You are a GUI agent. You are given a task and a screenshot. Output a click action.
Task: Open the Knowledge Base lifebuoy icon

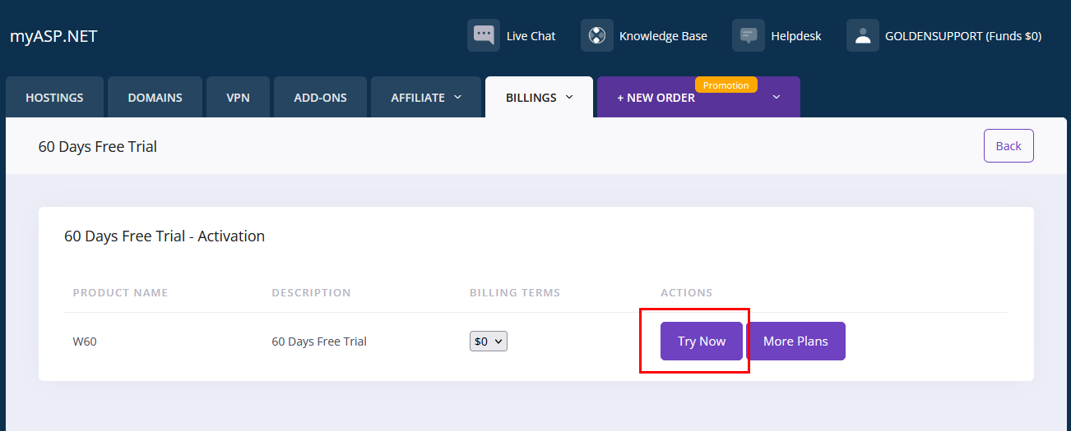point(597,35)
